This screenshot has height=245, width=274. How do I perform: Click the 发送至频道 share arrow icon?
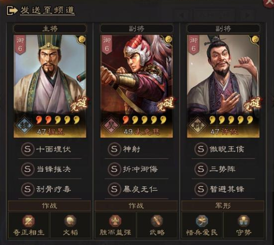(x=12, y=10)
